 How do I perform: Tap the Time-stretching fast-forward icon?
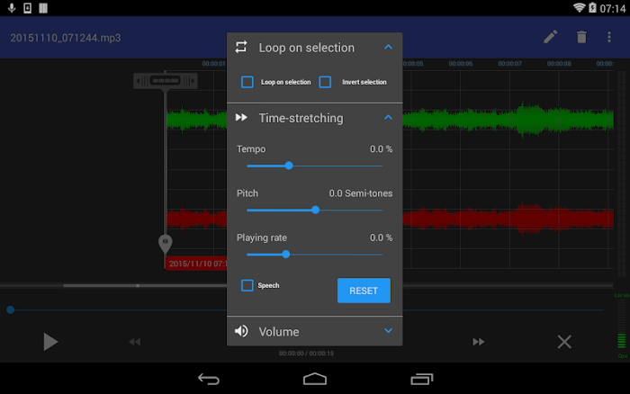(x=241, y=117)
